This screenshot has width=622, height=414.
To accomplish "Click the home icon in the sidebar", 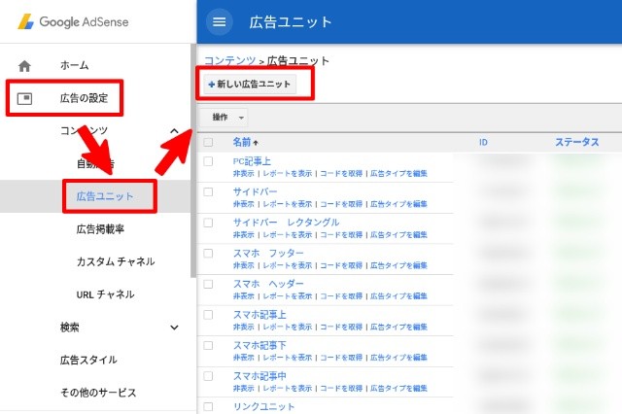I will pos(24,66).
